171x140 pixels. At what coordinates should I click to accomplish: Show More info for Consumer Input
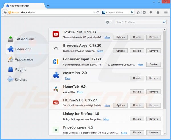(x=141, y=65)
